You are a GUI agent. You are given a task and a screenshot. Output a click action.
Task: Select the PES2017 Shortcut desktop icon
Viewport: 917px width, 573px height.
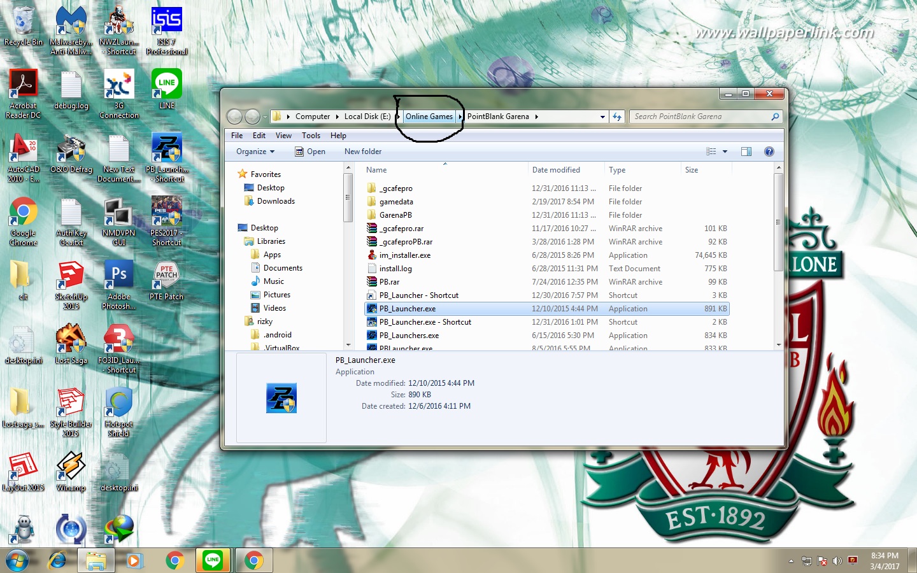click(x=167, y=221)
